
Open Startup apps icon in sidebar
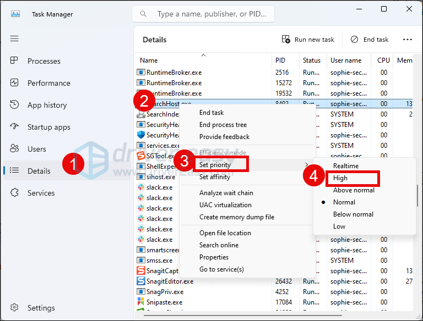pyautogui.click(x=15, y=127)
